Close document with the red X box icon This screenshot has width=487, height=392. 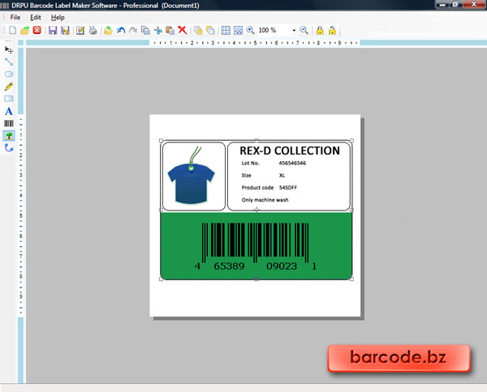(x=37, y=30)
